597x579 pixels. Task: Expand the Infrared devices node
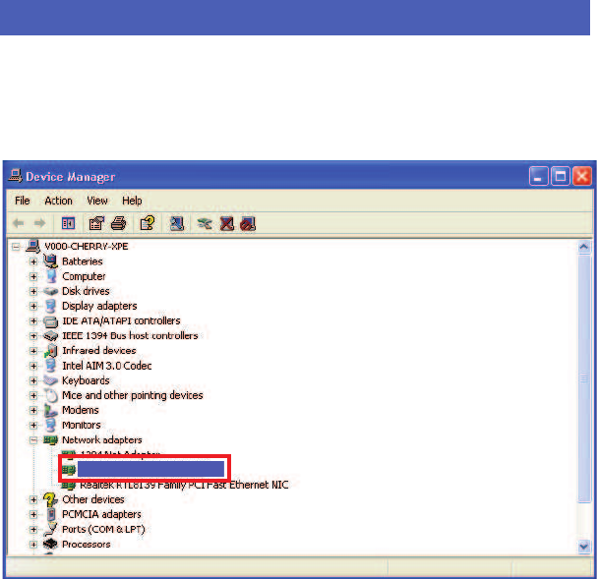[x=33, y=351]
